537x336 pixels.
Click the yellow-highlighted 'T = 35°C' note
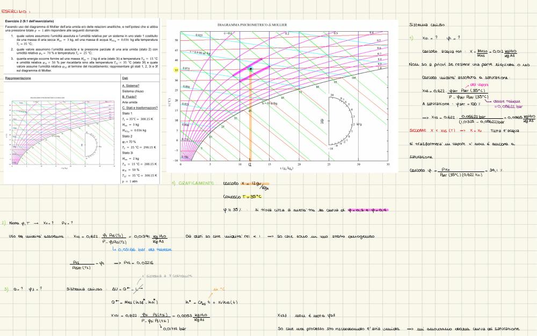pos(252,197)
